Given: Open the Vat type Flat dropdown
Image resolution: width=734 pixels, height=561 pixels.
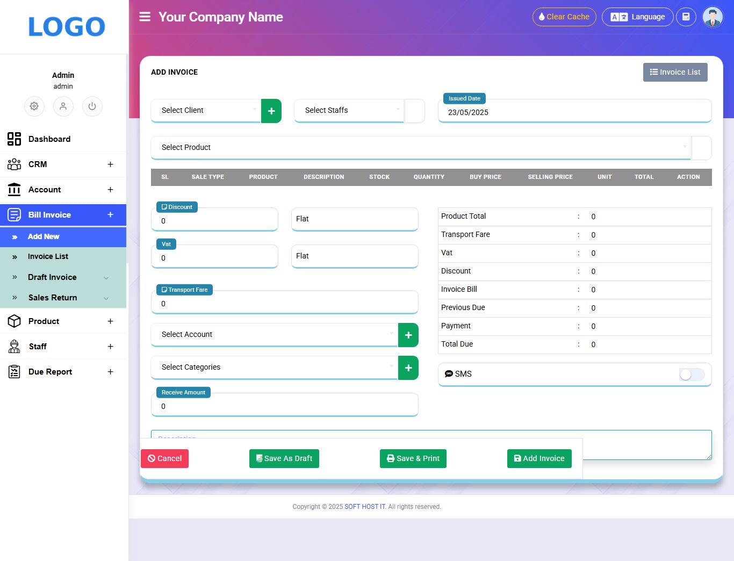Looking at the screenshot, I should (355, 256).
